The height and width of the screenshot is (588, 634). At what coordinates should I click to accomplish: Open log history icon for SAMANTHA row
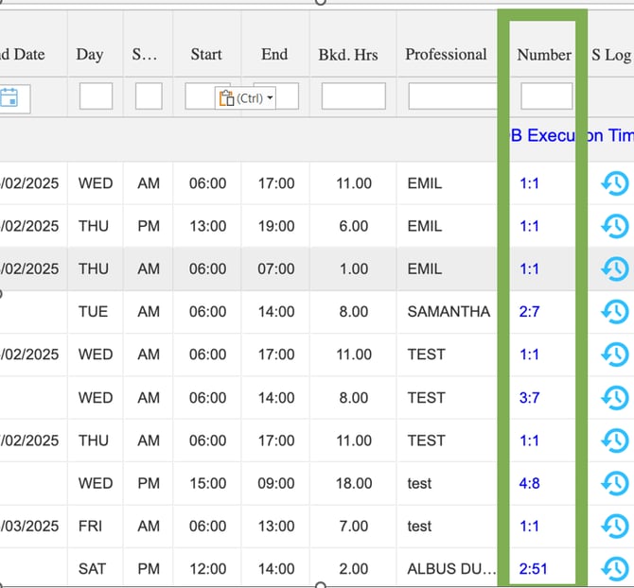615,311
